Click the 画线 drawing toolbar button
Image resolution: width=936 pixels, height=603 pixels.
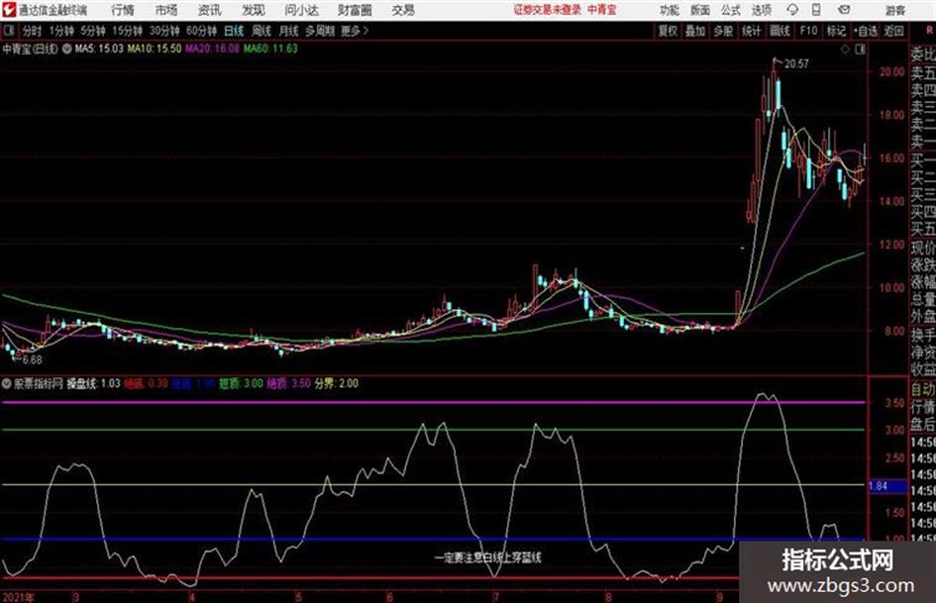(780, 31)
